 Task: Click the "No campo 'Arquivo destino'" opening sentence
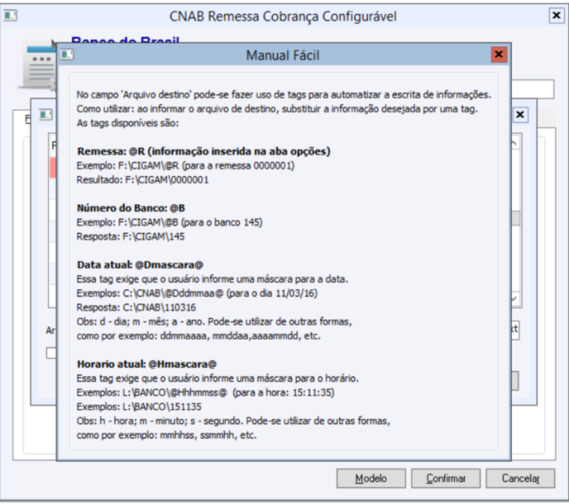[284, 95]
